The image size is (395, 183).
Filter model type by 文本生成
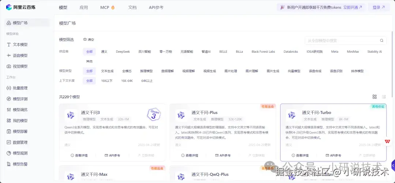tap(107, 71)
